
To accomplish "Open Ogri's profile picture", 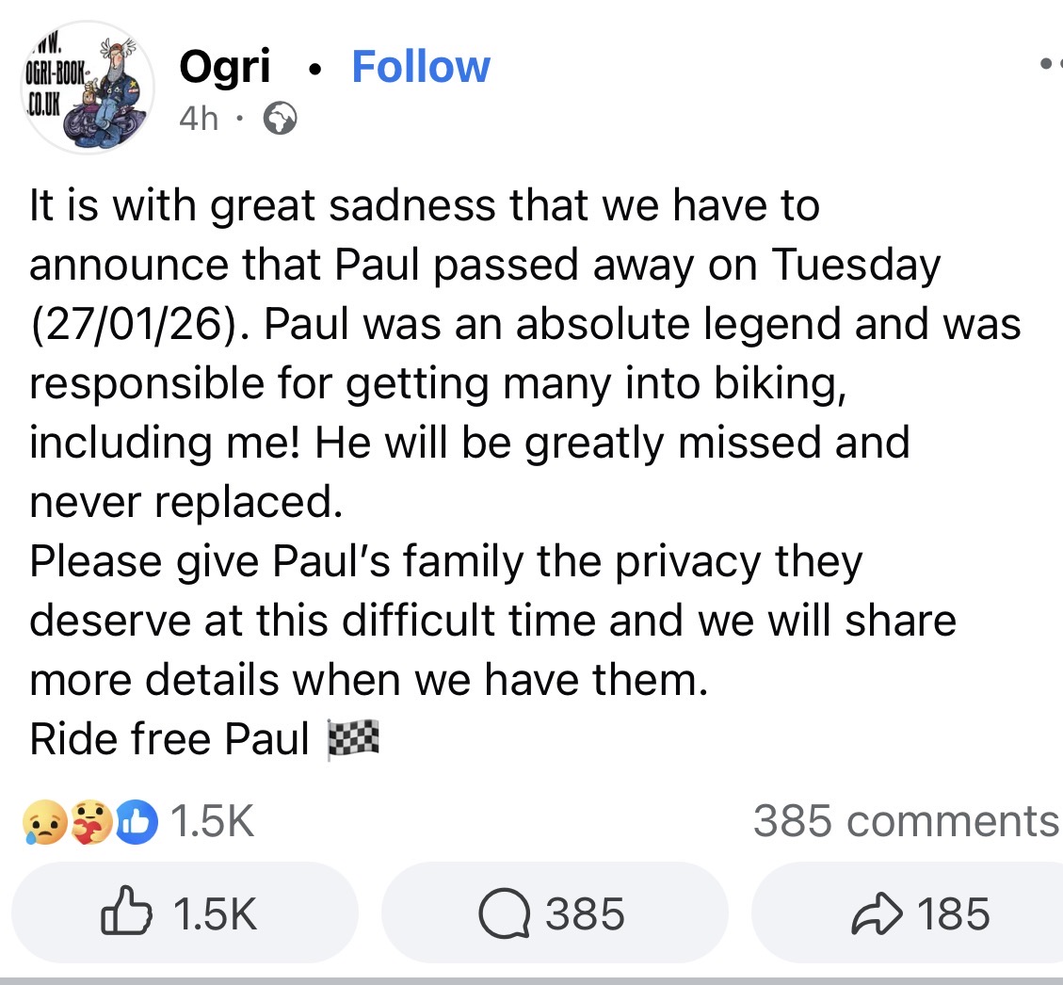I will point(88,88).
